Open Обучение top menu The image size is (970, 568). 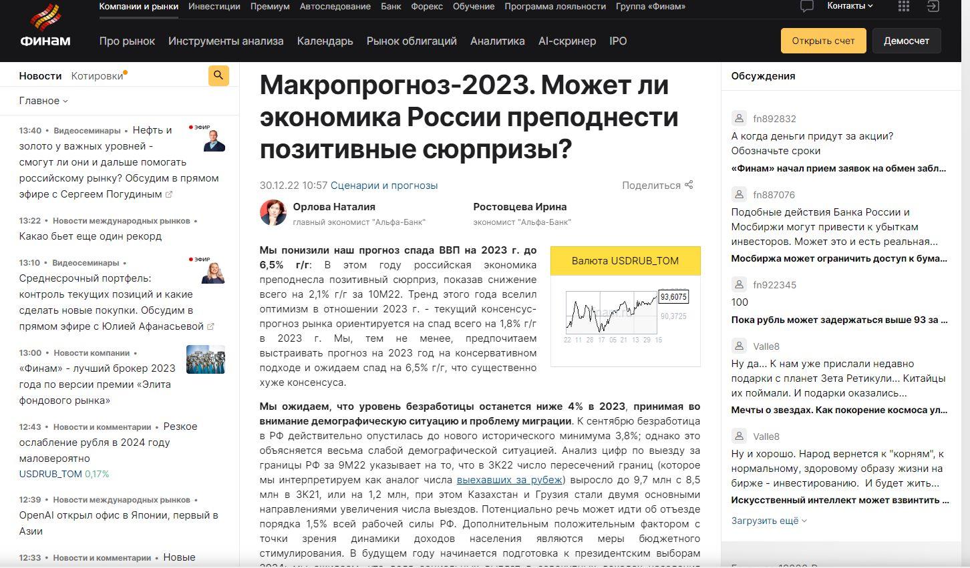(x=474, y=7)
